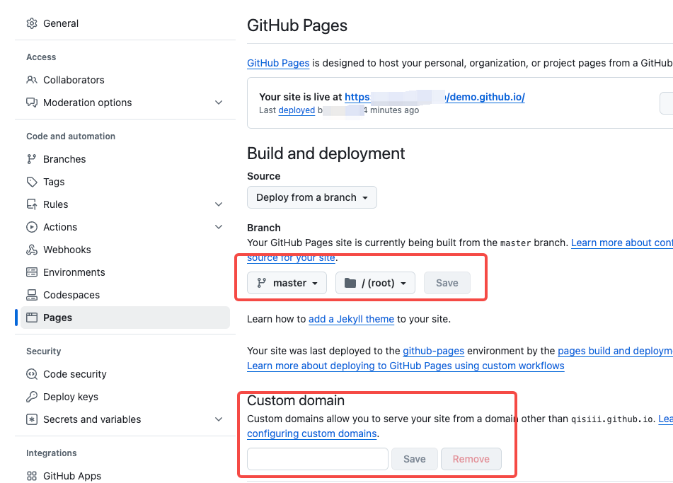Click the 'Build and deployment' heading
The width and height of the screenshot is (673, 483).
tap(326, 153)
